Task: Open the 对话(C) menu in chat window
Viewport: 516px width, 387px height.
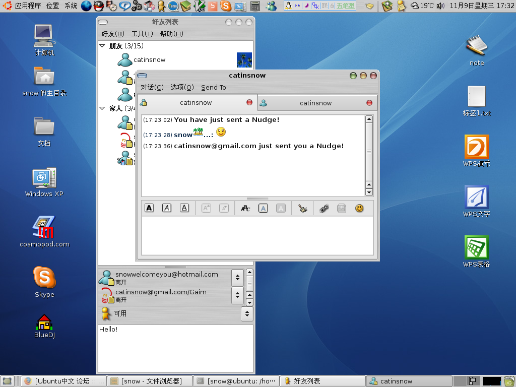Action: point(152,87)
